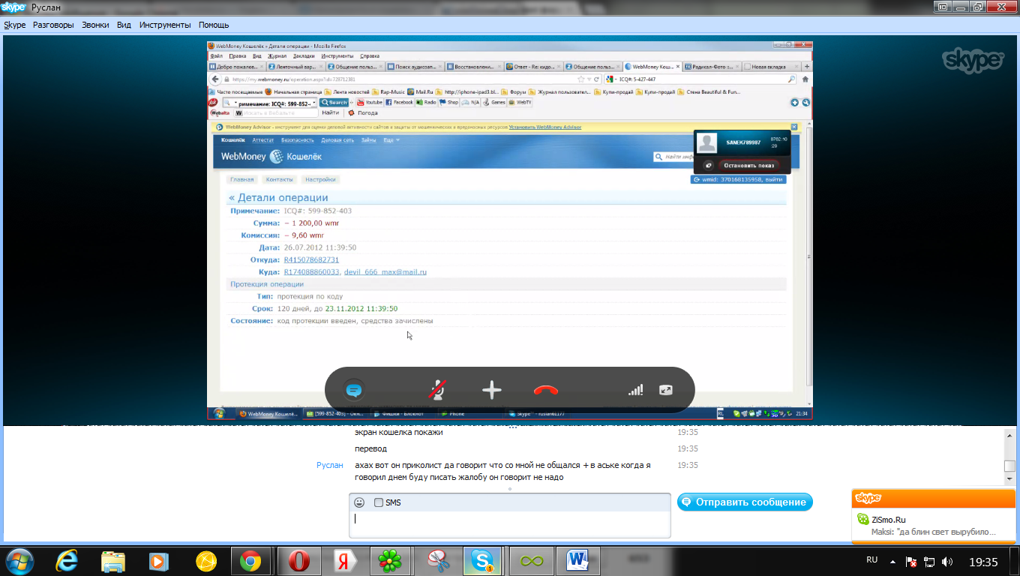
Task: Open the emoticon picker in chat box
Action: click(359, 502)
